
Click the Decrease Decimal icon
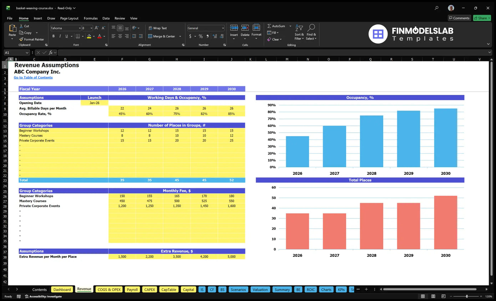pos(222,36)
